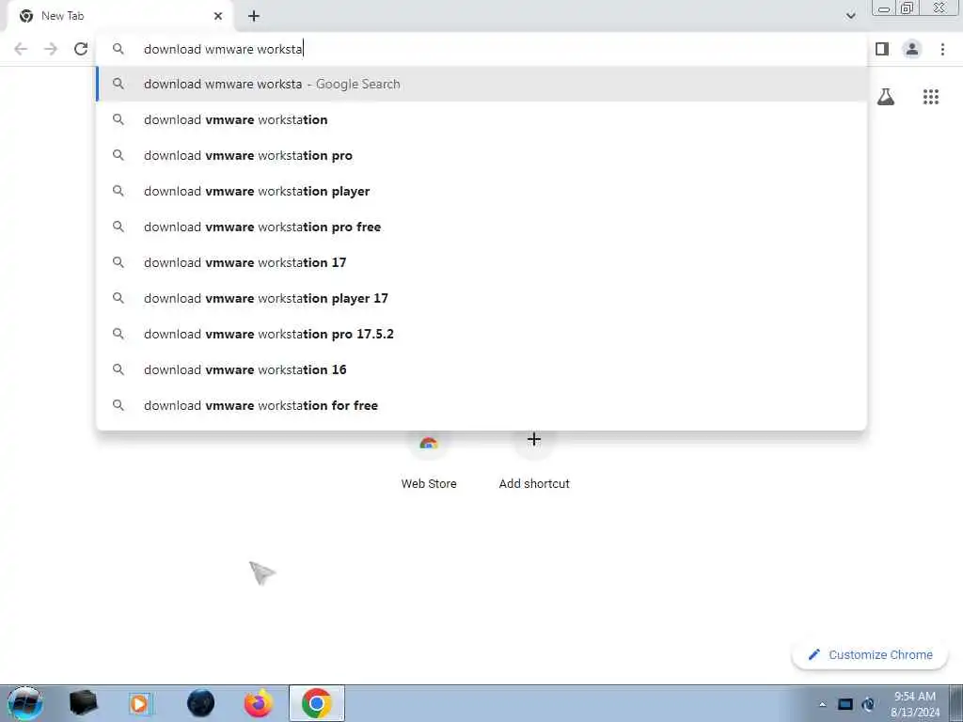The height and width of the screenshot is (722, 963).
Task: Show hidden system tray icons
Action: point(822,704)
